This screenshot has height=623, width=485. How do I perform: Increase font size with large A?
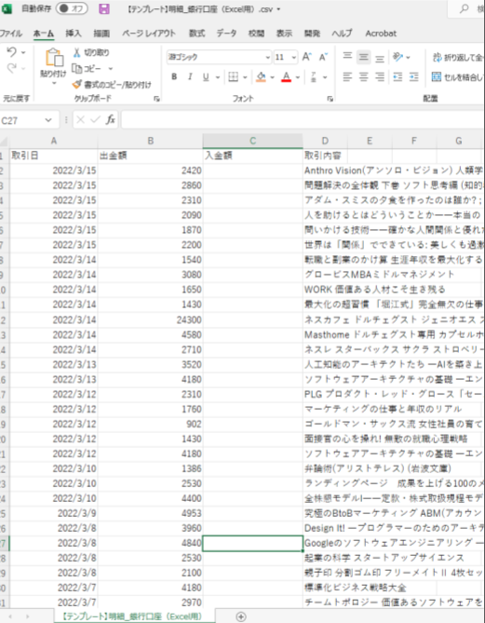click(306, 57)
